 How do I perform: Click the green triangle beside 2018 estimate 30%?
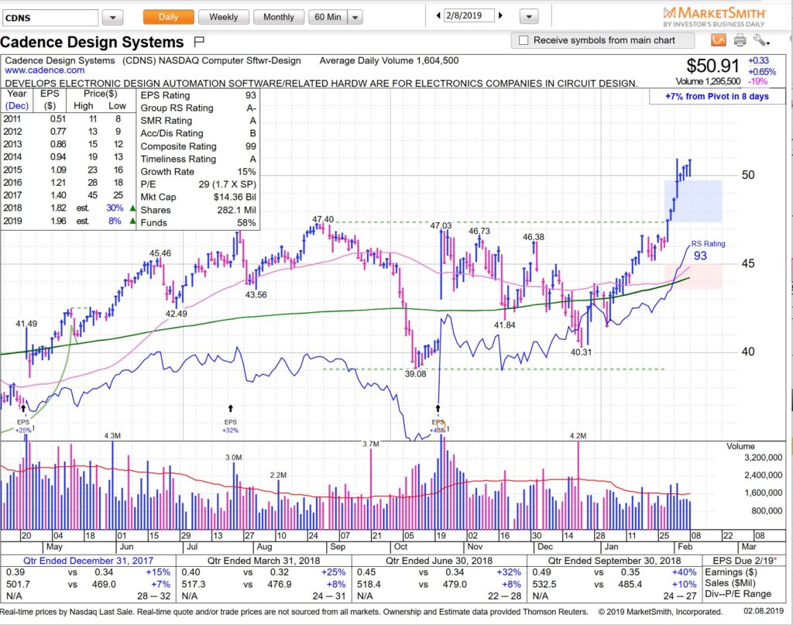point(132,208)
